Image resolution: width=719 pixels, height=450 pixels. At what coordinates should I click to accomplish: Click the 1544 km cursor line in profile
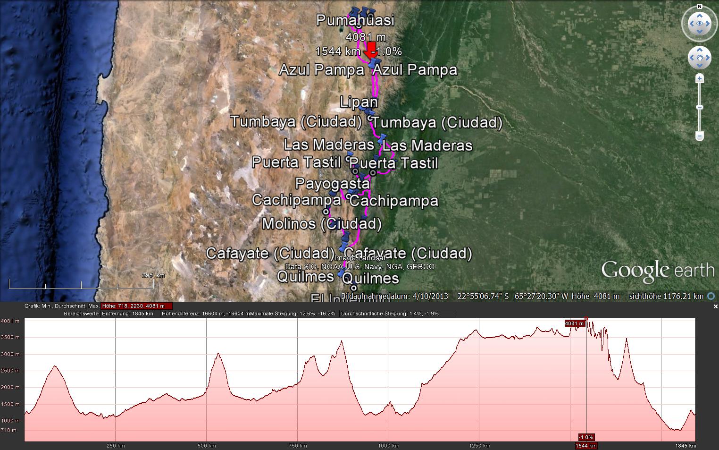pyautogui.click(x=586, y=378)
